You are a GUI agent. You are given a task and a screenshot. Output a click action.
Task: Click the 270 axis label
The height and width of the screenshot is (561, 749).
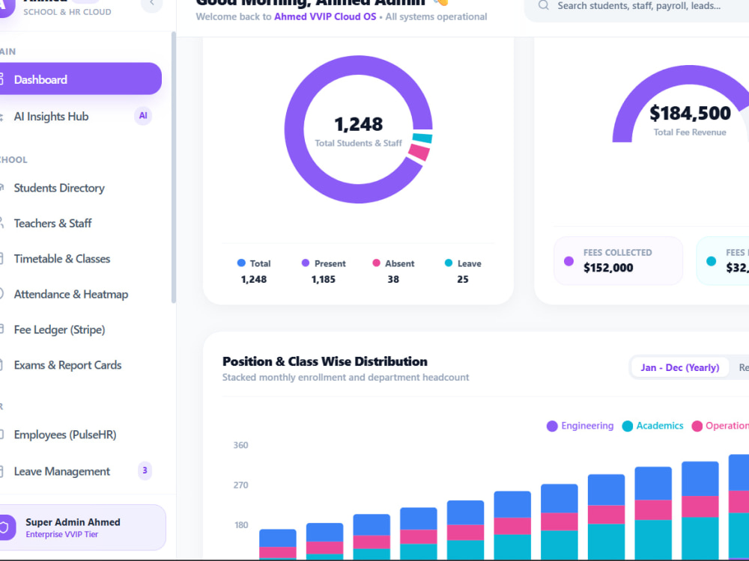240,485
